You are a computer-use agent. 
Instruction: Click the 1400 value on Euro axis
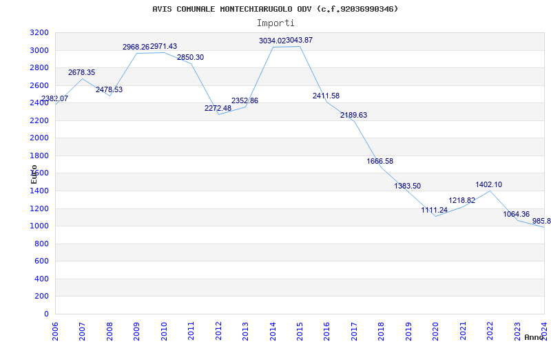pyautogui.click(x=39, y=191)
